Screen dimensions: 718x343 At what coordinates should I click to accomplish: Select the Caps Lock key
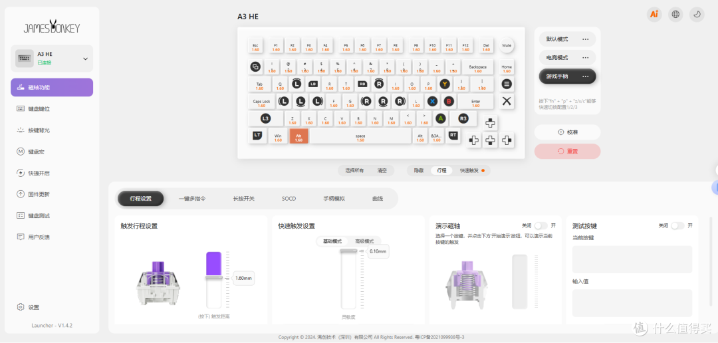(261, 102)
